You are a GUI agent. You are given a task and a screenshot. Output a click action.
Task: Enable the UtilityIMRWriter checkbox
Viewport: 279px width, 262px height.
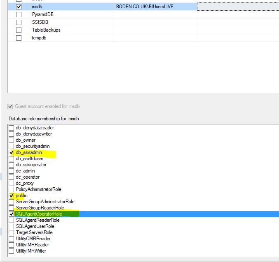pos(12,251)
